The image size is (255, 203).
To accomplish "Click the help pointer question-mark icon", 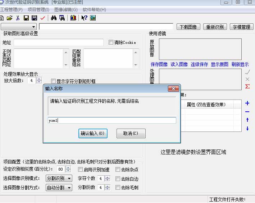I will (x=84, y=18).
